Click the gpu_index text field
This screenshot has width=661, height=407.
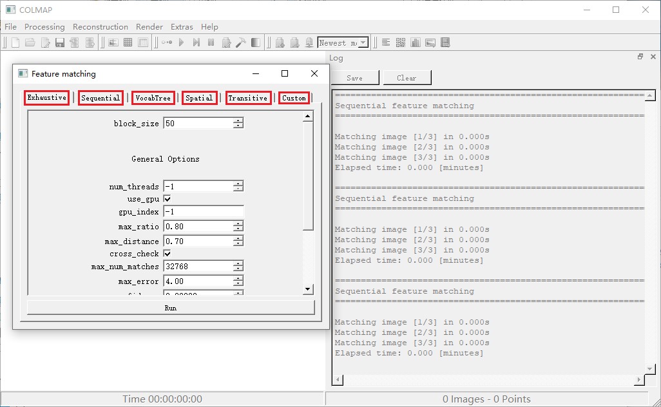coord(204,211)
